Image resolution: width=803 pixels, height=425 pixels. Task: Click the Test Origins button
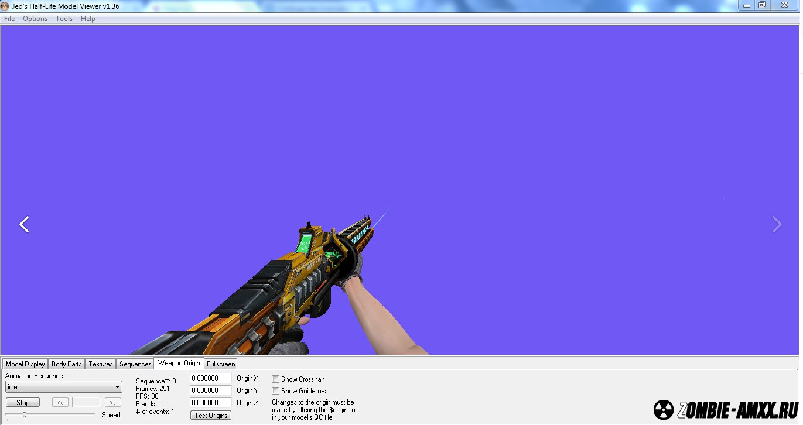211,416
